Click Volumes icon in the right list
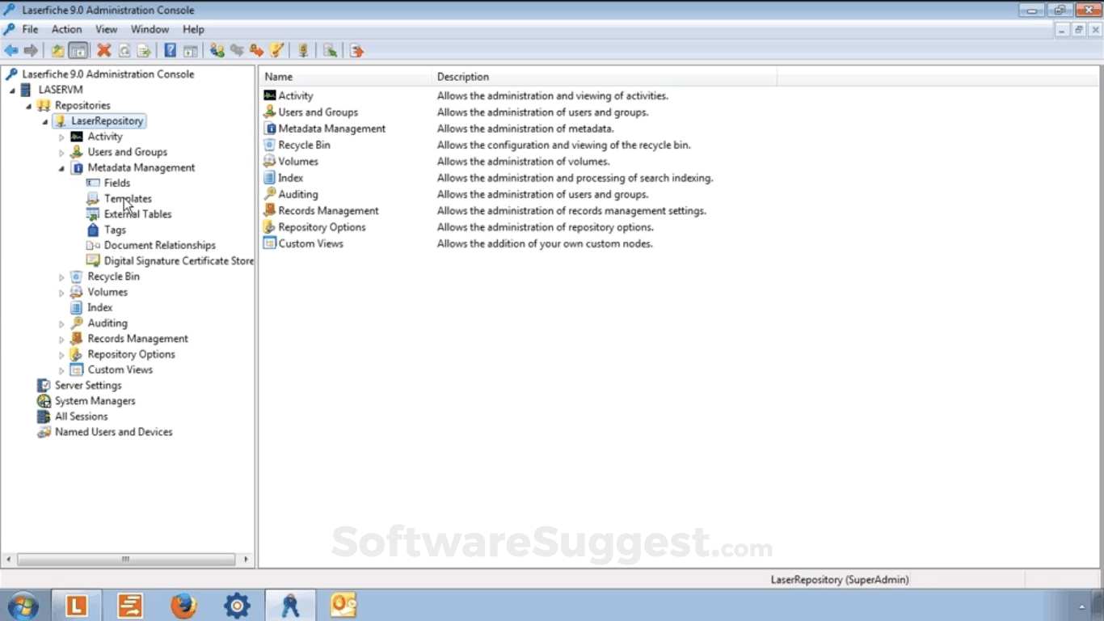The image size is (1104, 621). (x=270, y=161)
